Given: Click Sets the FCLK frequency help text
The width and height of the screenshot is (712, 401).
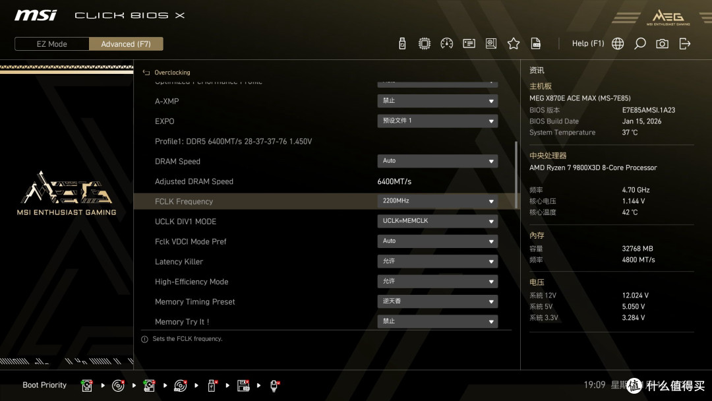Looking at the screenshot, I should pos(187,339).
